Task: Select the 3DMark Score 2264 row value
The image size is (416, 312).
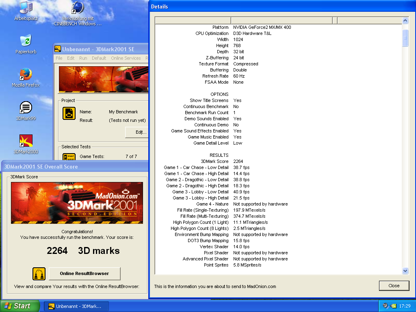Action: click(238, 161)
